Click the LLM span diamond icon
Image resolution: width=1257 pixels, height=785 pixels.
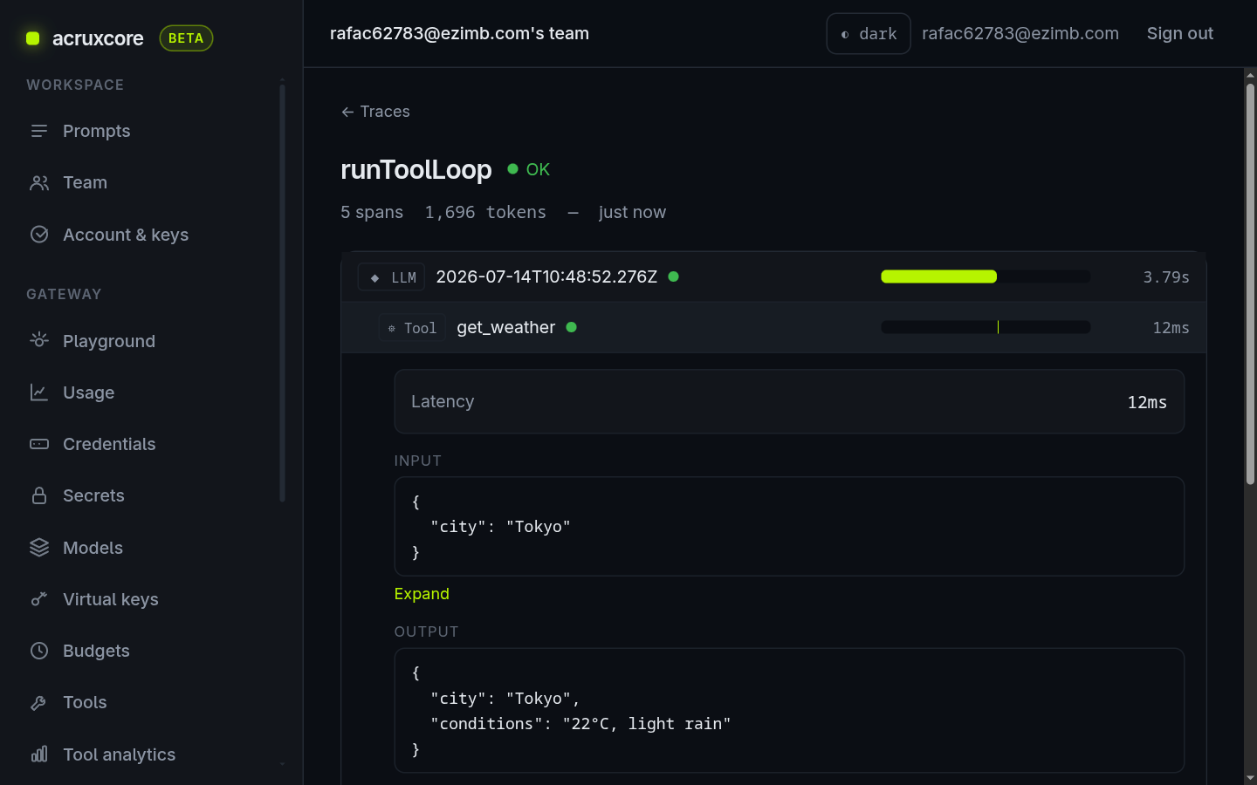coord(375,277)
